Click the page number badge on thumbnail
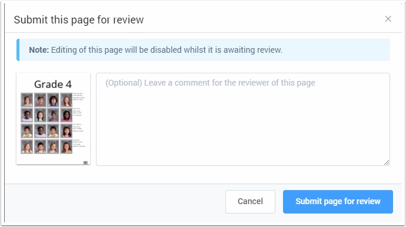 tap(85, 162)
